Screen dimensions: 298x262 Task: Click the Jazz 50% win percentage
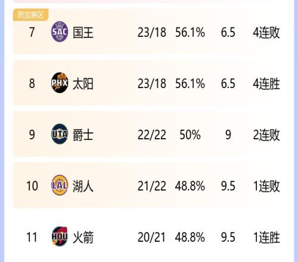(x=190, y=135)
